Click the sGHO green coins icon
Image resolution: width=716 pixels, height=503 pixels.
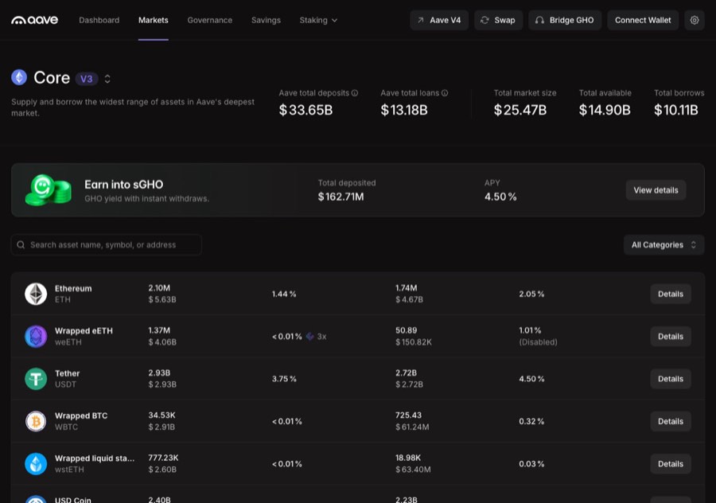[x=48, y=190]
